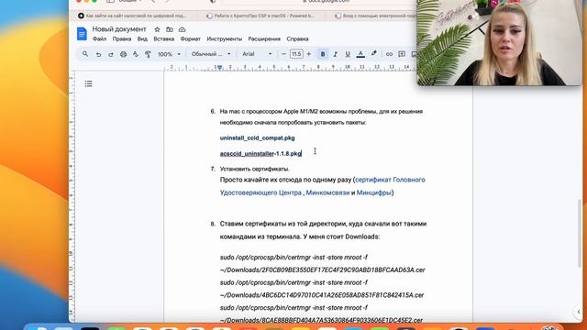Run the spelling and grammar check

(136, 54)
